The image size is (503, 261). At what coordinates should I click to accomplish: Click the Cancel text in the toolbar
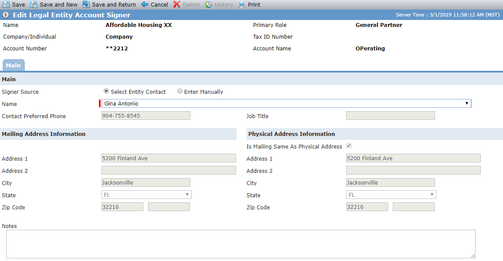(159, 4)
